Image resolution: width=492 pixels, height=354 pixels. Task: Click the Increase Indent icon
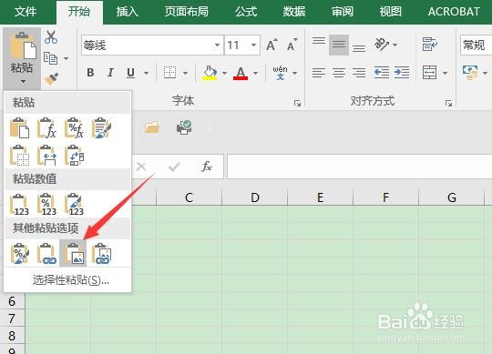tap(402, 73)
